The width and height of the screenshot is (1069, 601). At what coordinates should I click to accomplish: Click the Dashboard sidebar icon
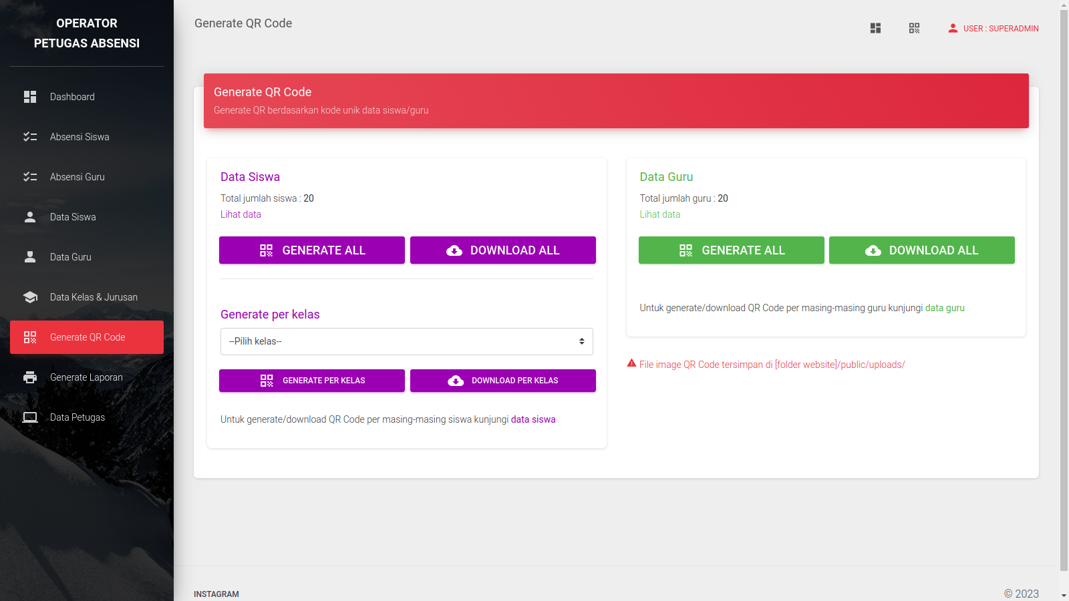(30, 97)
